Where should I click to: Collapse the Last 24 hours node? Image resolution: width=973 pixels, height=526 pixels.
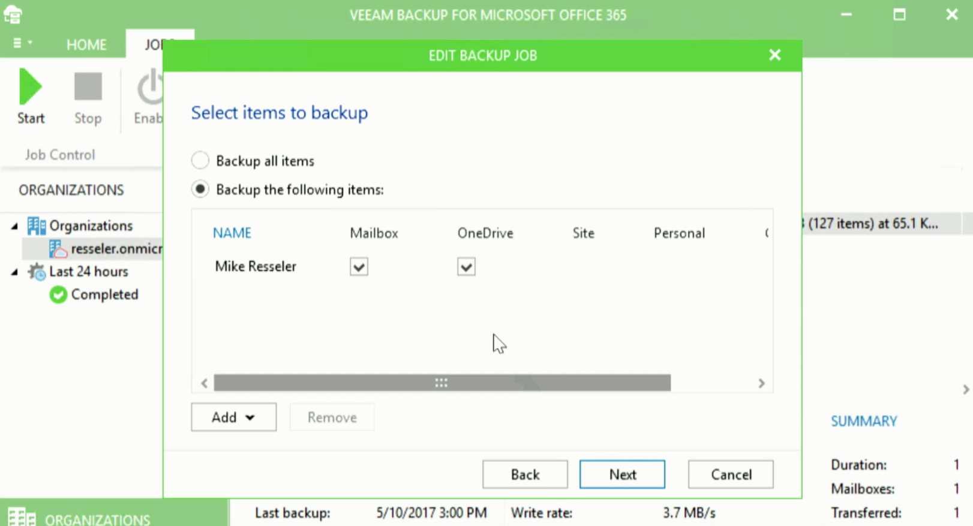click(14, 272)
